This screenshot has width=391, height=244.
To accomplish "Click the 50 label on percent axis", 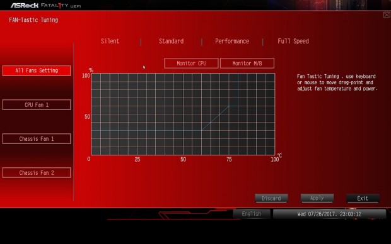I will coord(87,116).
